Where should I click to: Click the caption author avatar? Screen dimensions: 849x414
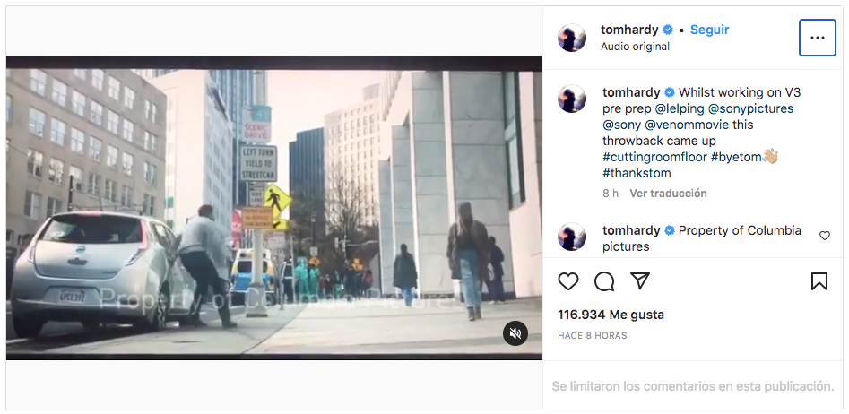pos(572,99)
